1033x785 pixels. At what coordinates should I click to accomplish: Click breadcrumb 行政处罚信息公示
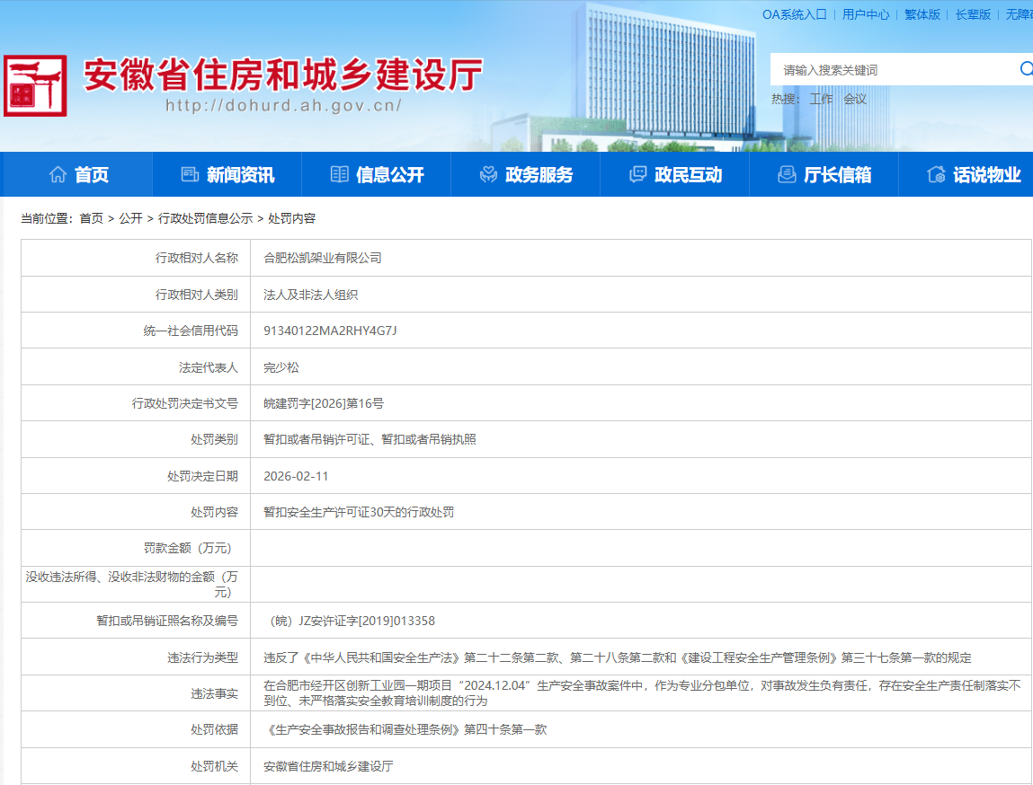pyautogui.click(x=206, y=218)
